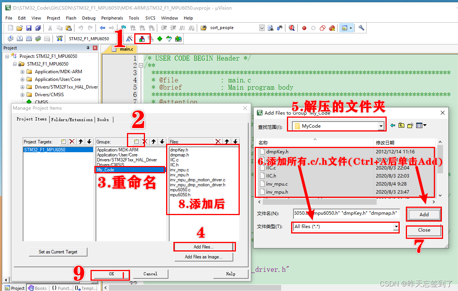Viewport: 458px width, 291px height.
Task: Open the Flash menu
Action: click(71, 18)
